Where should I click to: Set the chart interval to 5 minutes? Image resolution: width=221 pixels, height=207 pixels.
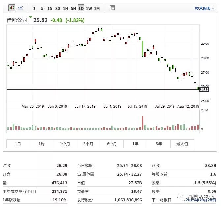[x=42, y=8]
